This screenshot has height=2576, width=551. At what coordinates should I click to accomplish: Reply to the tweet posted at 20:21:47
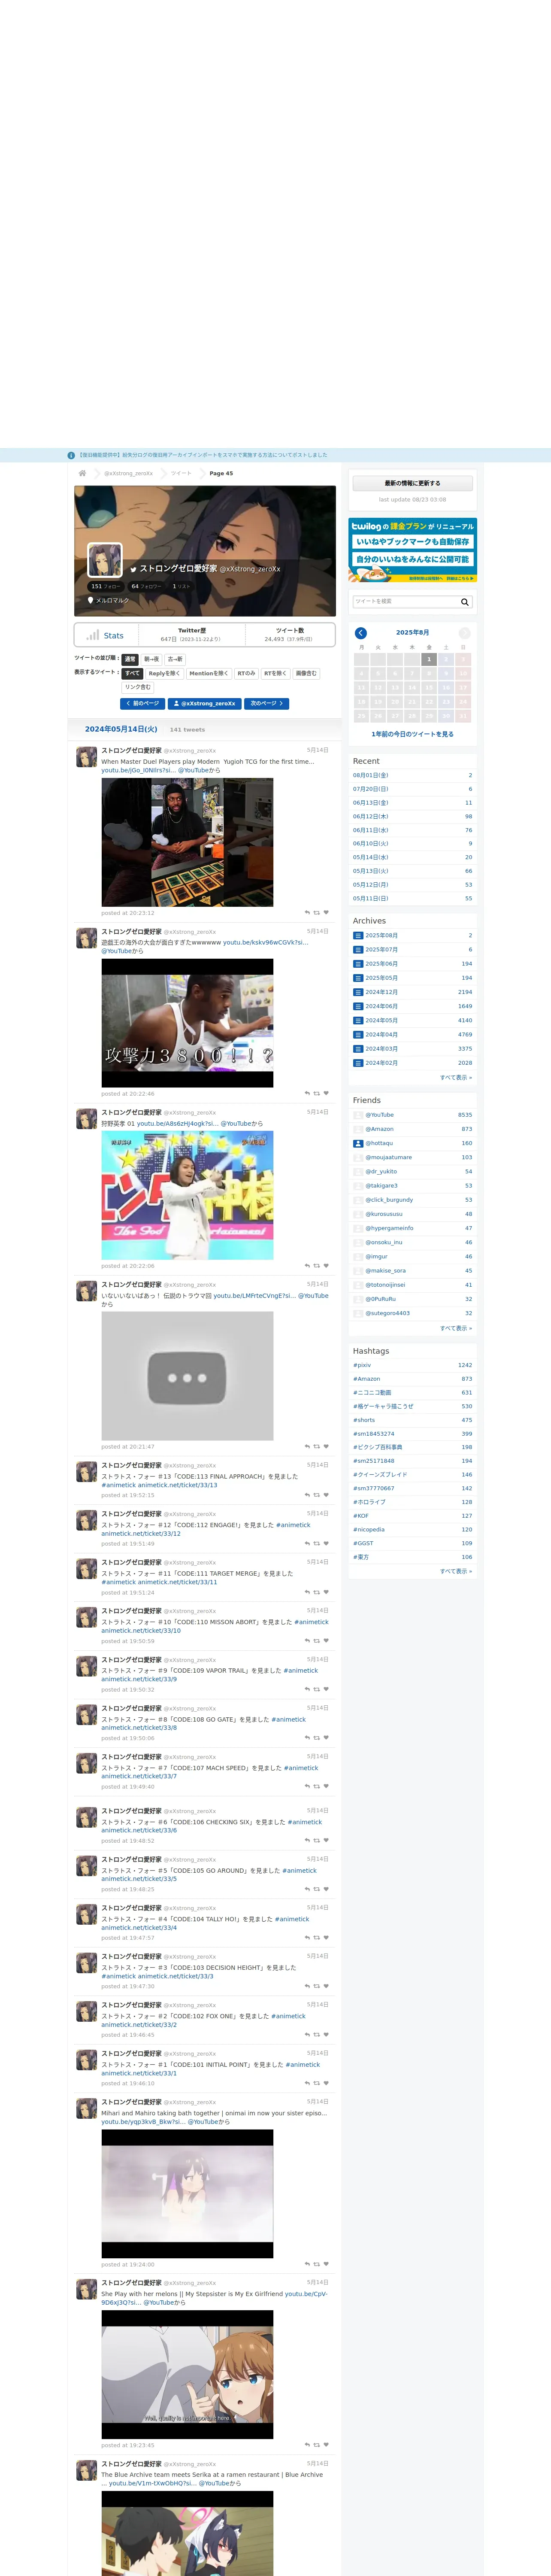point(307,1446)
